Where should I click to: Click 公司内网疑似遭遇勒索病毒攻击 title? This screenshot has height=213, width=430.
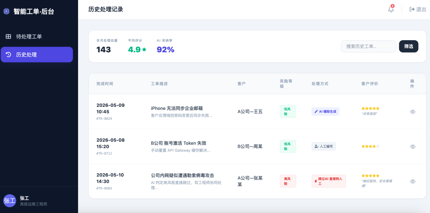(x=182, y=176)
